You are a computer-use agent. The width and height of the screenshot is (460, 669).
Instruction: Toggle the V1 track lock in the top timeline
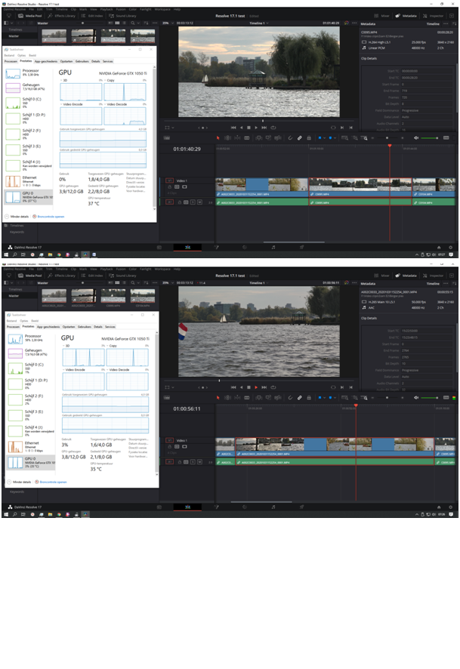click(x=169, y=187)
